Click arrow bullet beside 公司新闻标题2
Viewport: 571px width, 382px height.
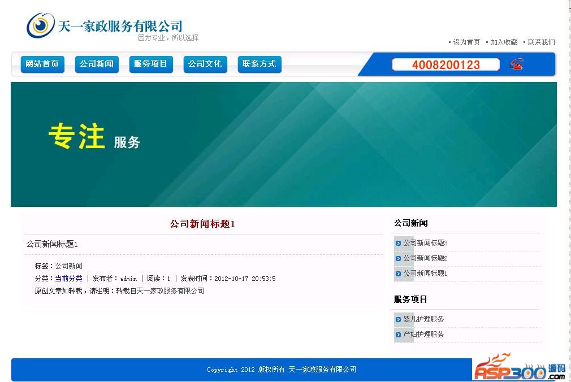398,259
